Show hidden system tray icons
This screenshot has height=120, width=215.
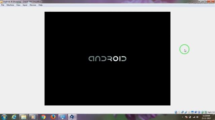(x=182, y=117)
